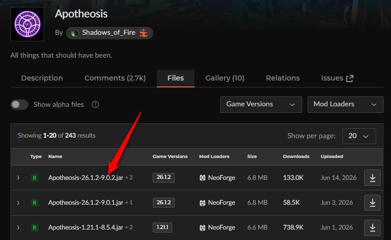Click the 133.0K downloads value

pyautogui.click(x=293, y=177)
